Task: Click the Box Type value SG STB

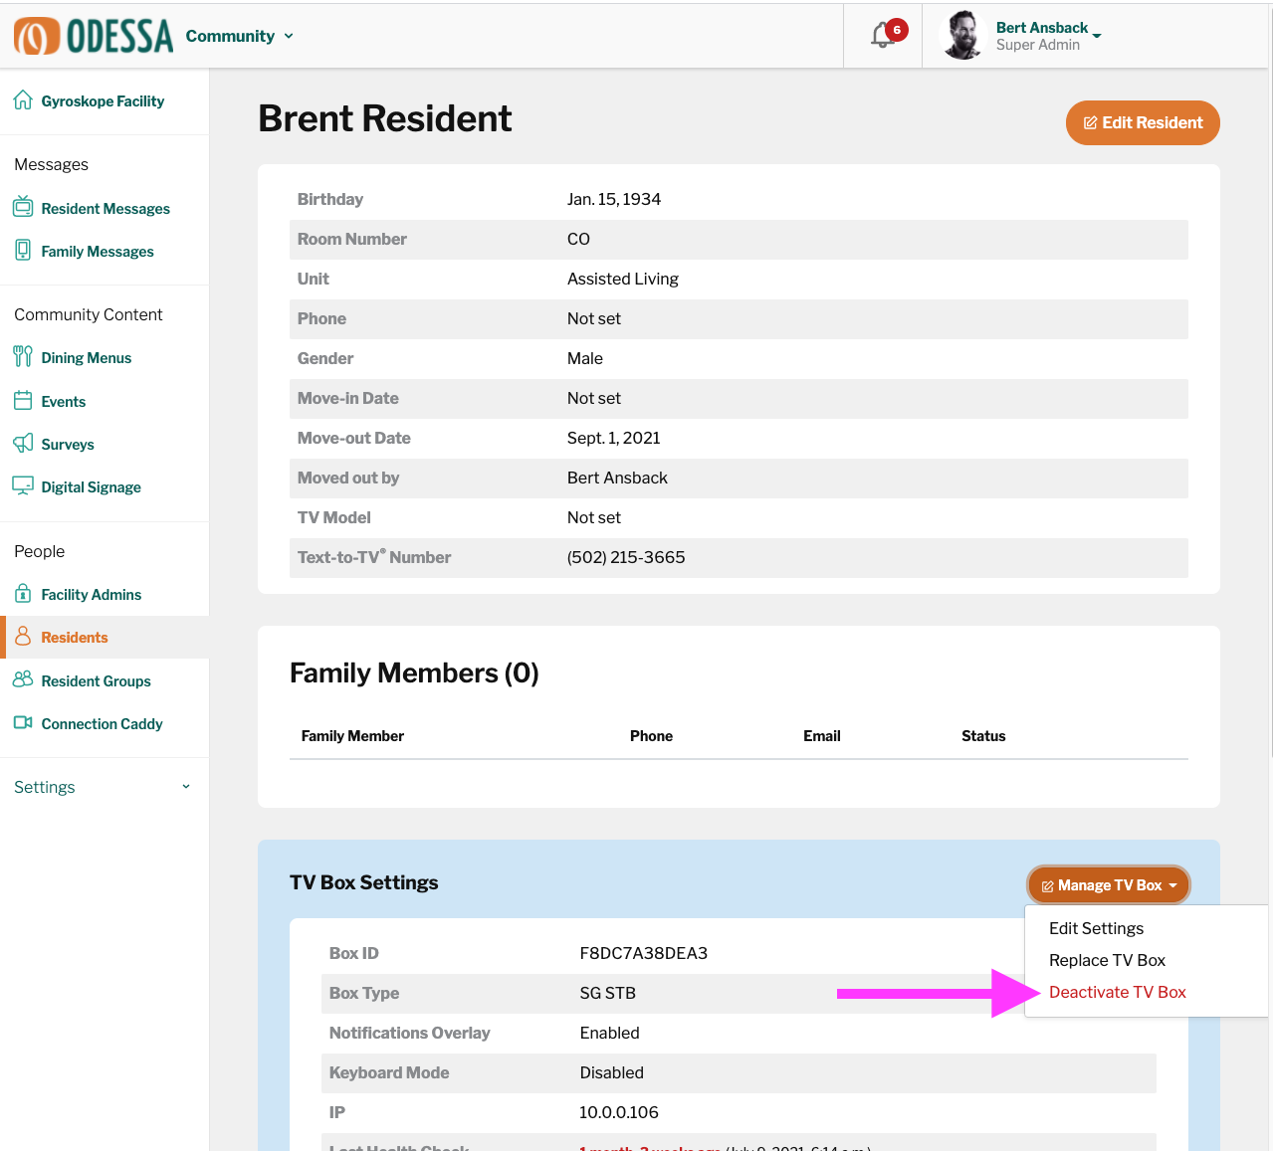Action: pyautogui.click(x=608, y=993)
